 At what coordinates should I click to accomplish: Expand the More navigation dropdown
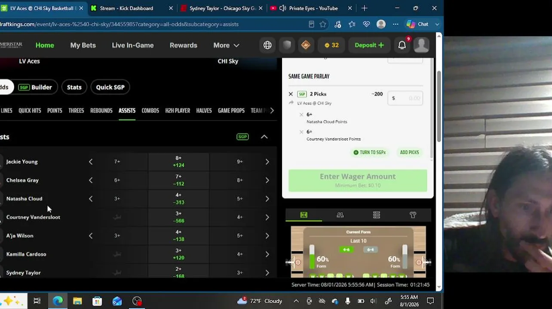226,45
